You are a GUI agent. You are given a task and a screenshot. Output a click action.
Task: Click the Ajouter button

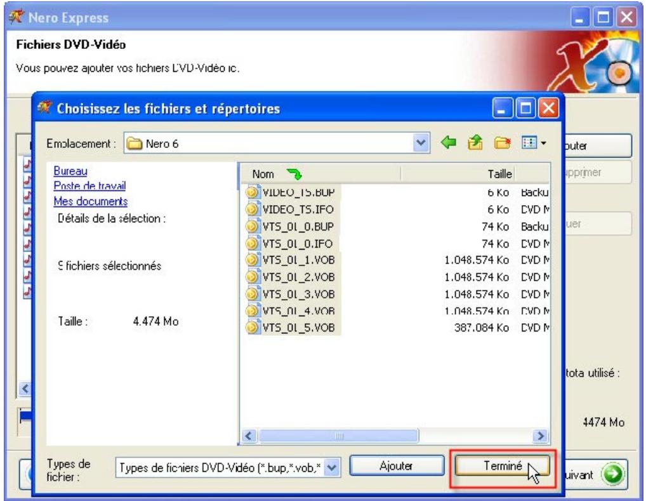[397, 466]
